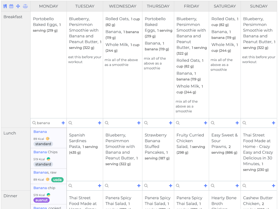Open the calendar view icon
Image resolution: width=278 pixels, height=209 pixels.
tap(11, 6)
